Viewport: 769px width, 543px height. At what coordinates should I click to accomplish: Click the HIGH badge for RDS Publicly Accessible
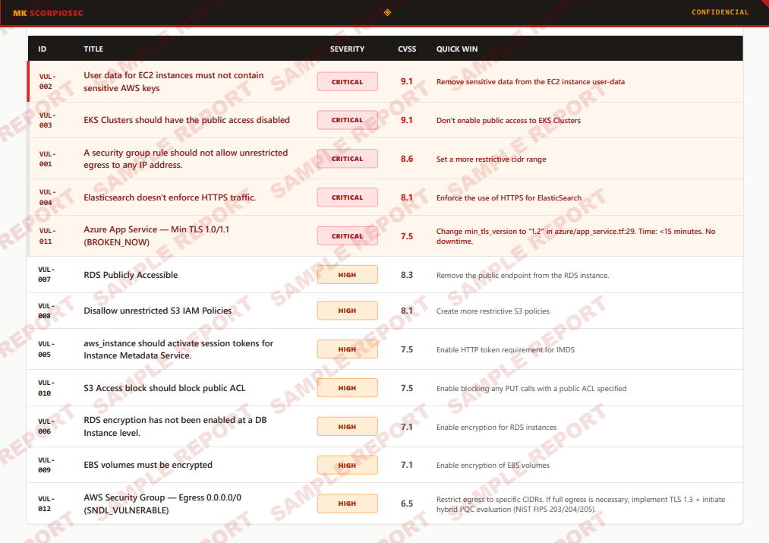pyautogui.click(x=347, y=275)
